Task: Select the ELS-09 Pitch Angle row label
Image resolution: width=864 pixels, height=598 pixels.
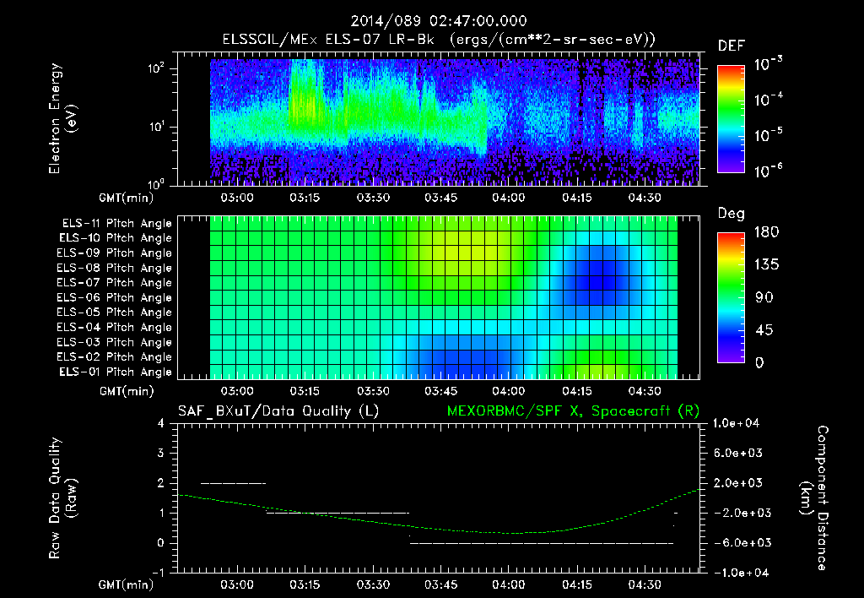Action: click(115, 253)
